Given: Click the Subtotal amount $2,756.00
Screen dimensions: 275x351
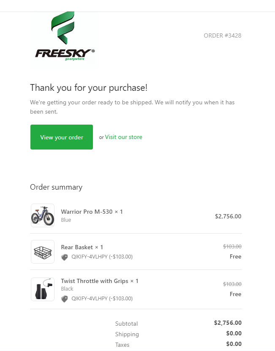Looking at the screenshot, I should click(x=228, y=323).
